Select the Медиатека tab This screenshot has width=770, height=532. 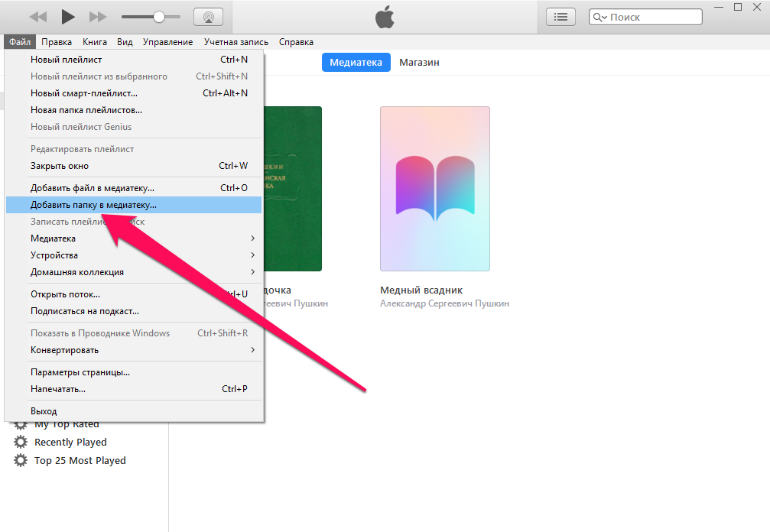(356, 63)
